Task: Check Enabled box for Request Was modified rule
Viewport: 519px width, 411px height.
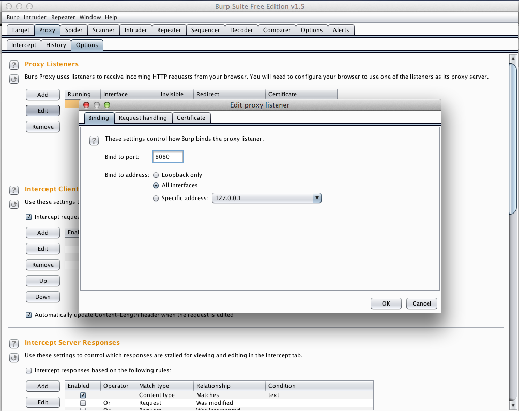Action: pos(83,403)
